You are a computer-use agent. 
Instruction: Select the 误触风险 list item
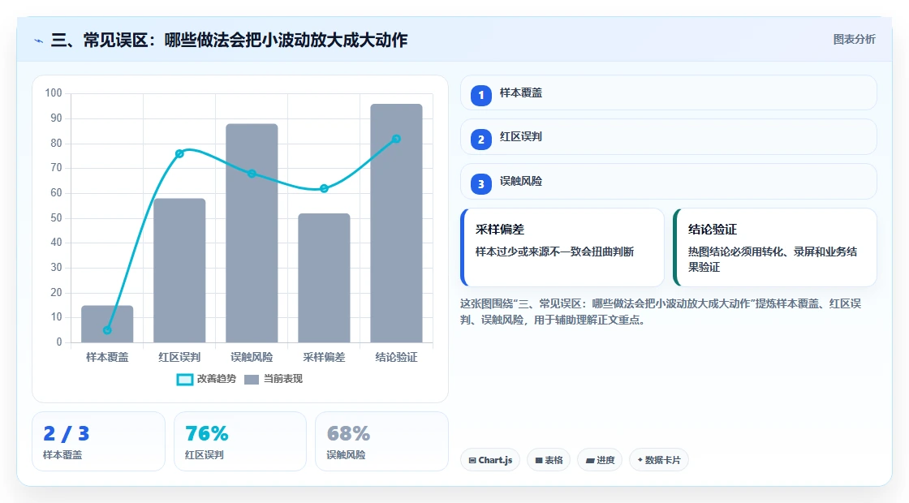click(669, 182)
